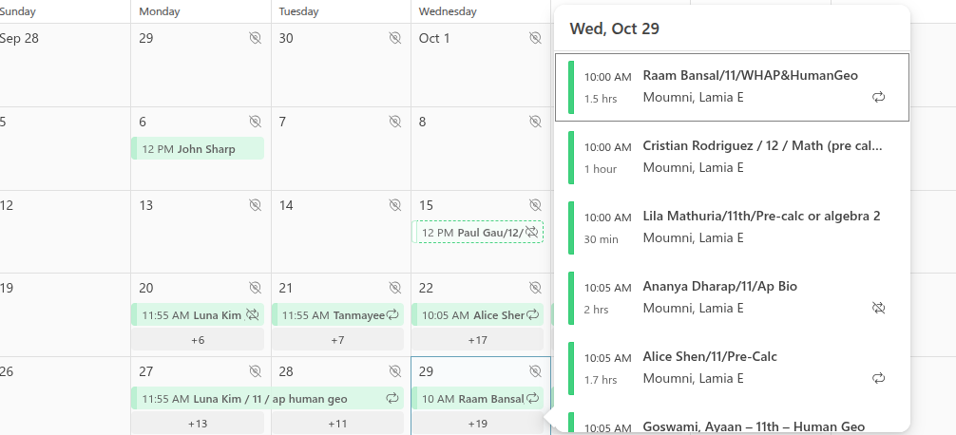This screenshot has height=435, width=956.
Task: Toggle the location icon on Monday 20
Action: click(255, 289)
